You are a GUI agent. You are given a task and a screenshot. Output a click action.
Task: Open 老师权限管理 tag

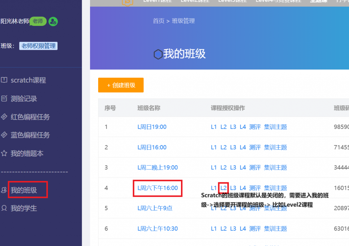pyautogui.click(x=38, y=46)
